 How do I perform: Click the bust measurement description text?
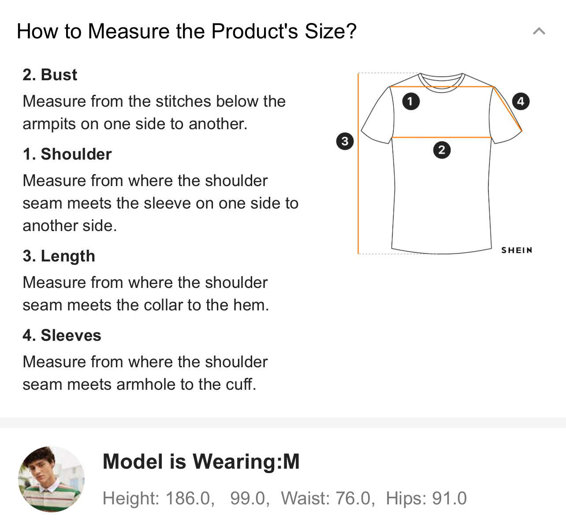point(154,112)
